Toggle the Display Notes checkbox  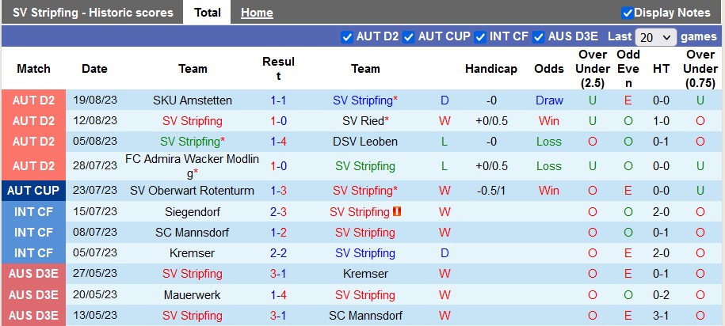628,13
